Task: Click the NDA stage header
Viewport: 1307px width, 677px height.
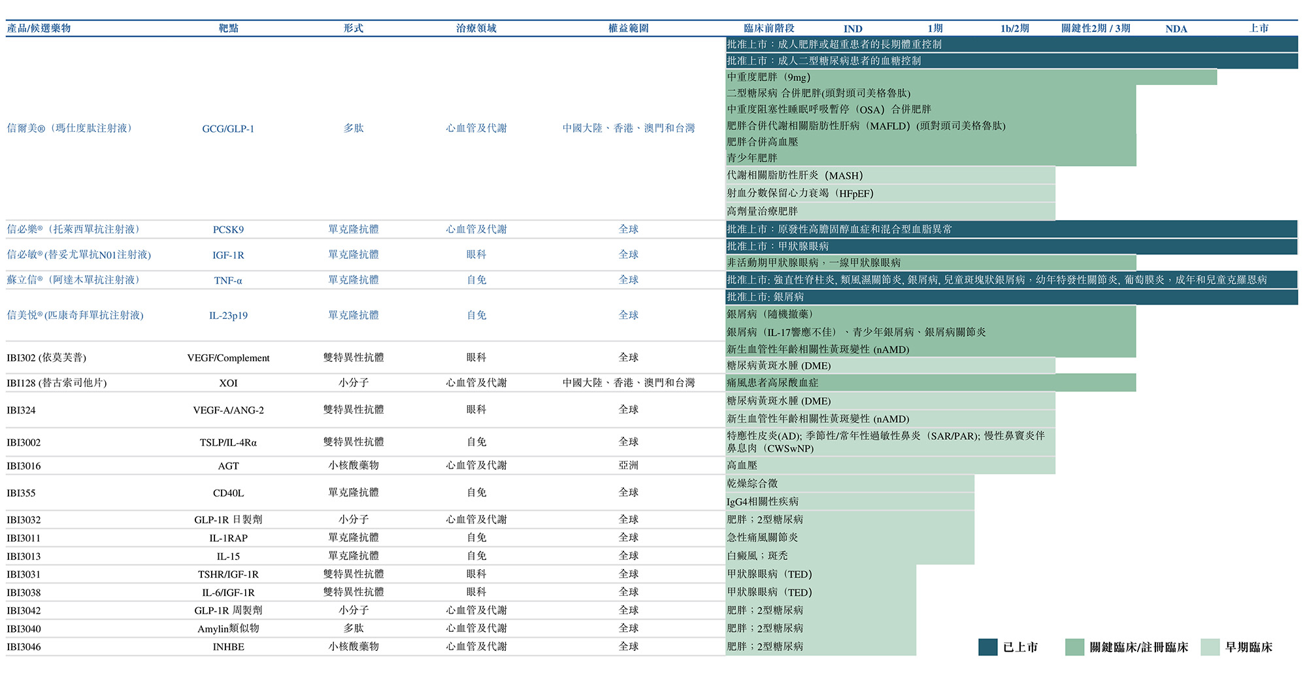Action: click(1176, 29)
